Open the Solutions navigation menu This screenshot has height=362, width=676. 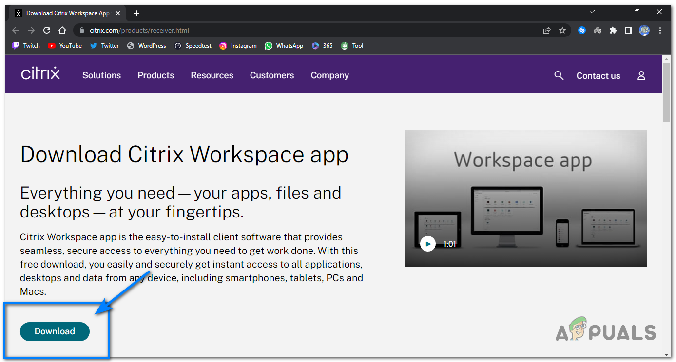coord(101,75)
